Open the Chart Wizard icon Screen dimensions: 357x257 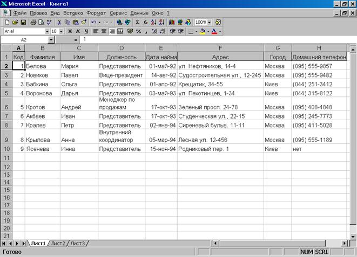(172, 22)
